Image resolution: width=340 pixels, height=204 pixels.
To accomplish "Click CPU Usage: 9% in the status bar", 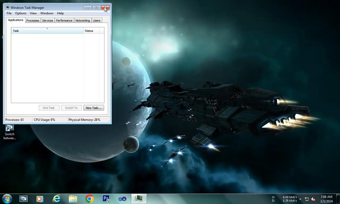I will [44, 120].
